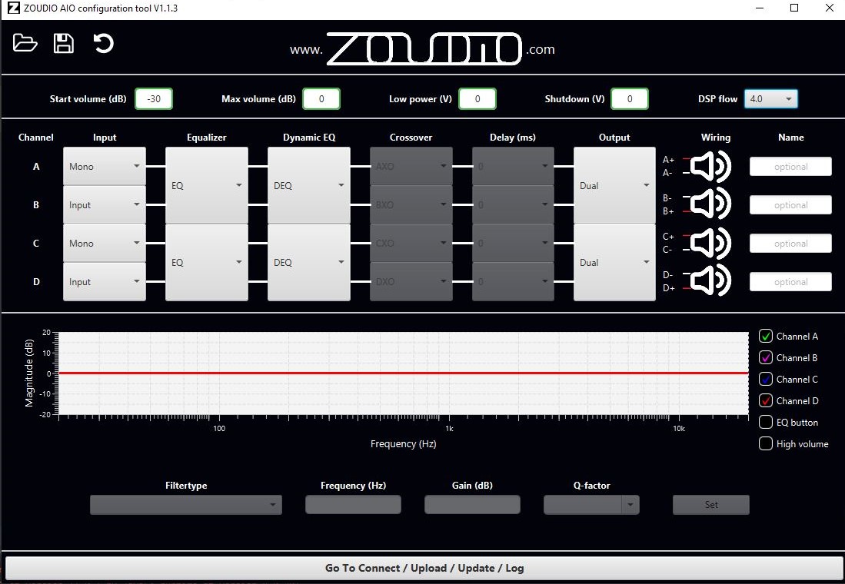This screenshot has height=584, width=845.
Task: Click the red response line on graph
Action: [x=403, y=373]
